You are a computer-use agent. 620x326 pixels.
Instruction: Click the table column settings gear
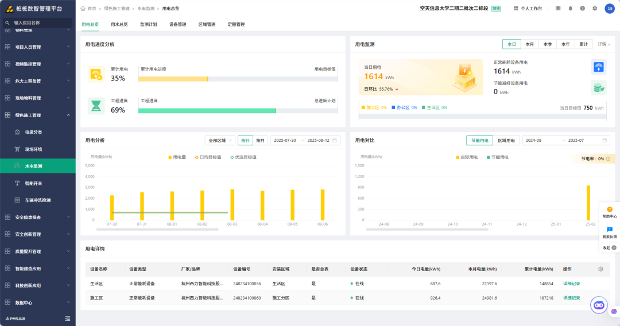pos(600,269)
